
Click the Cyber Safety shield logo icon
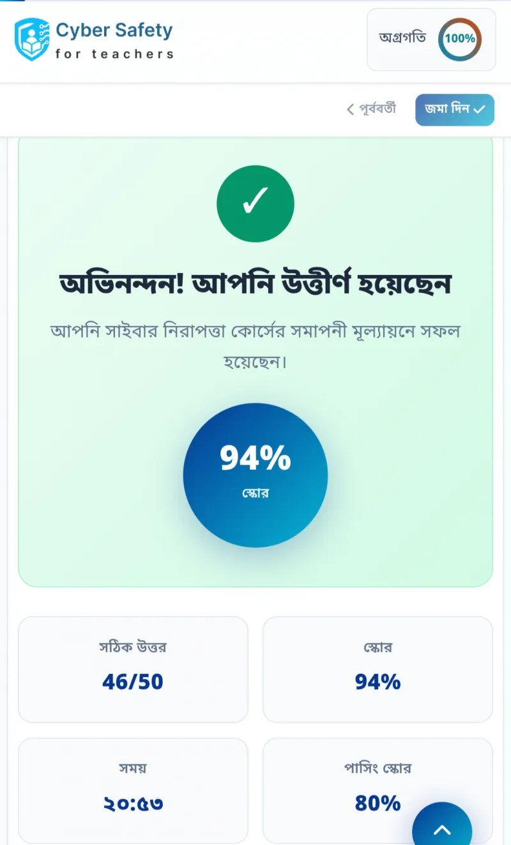click(32, 40)
